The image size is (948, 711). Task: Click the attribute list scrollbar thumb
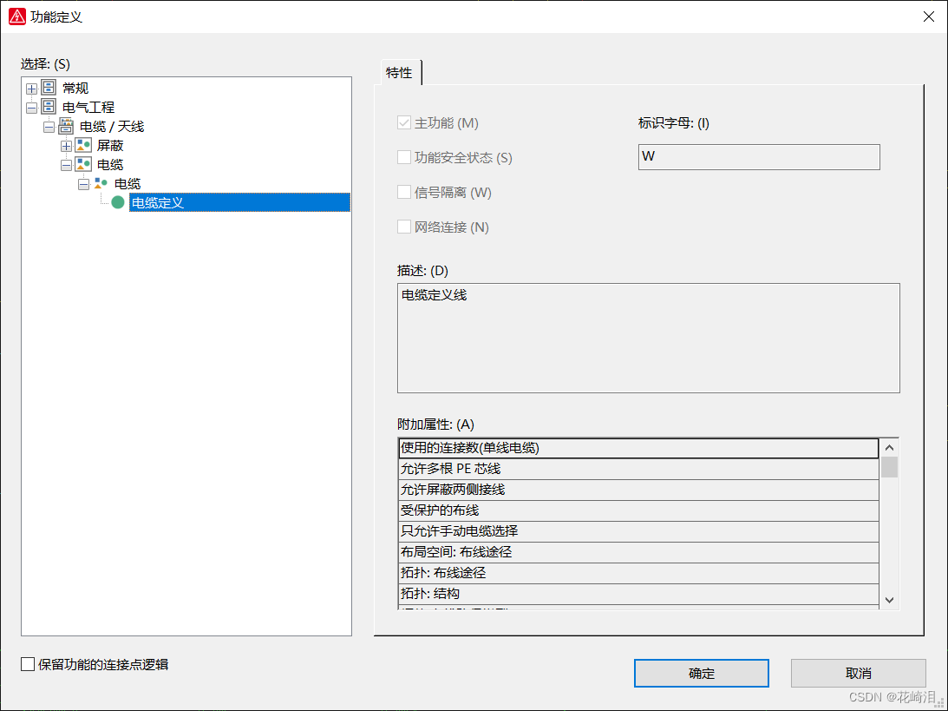(889, 467)
